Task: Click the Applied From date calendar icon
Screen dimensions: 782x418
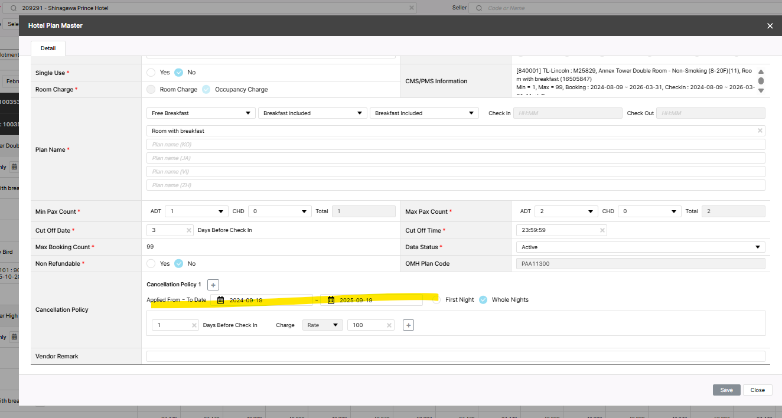Action: (220, 300)
